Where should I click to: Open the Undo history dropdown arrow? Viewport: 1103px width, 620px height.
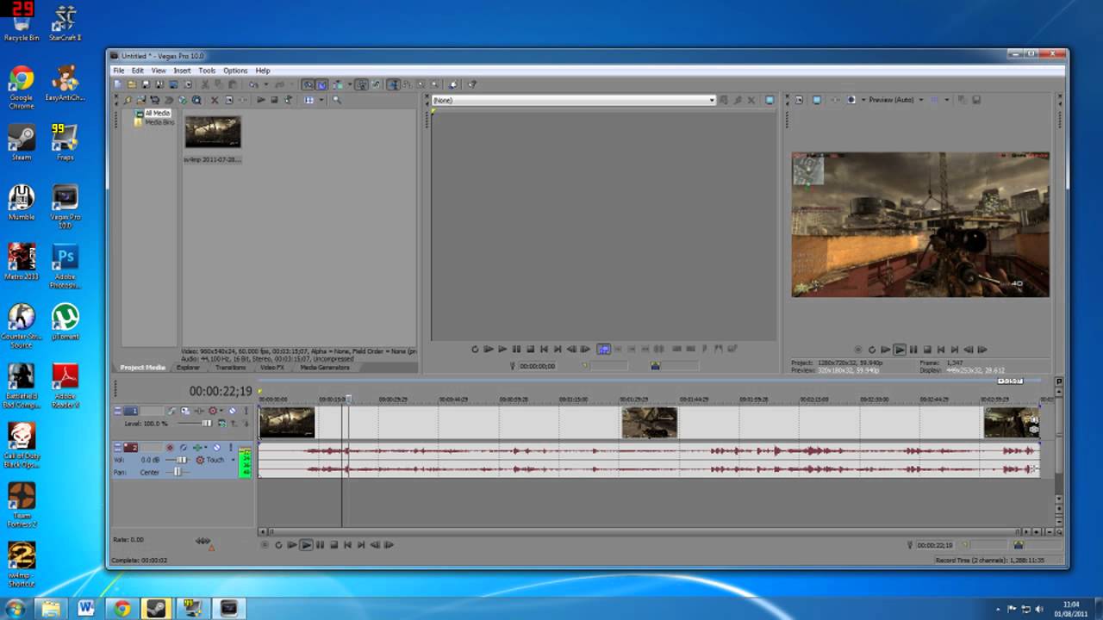tap(266, 84)
